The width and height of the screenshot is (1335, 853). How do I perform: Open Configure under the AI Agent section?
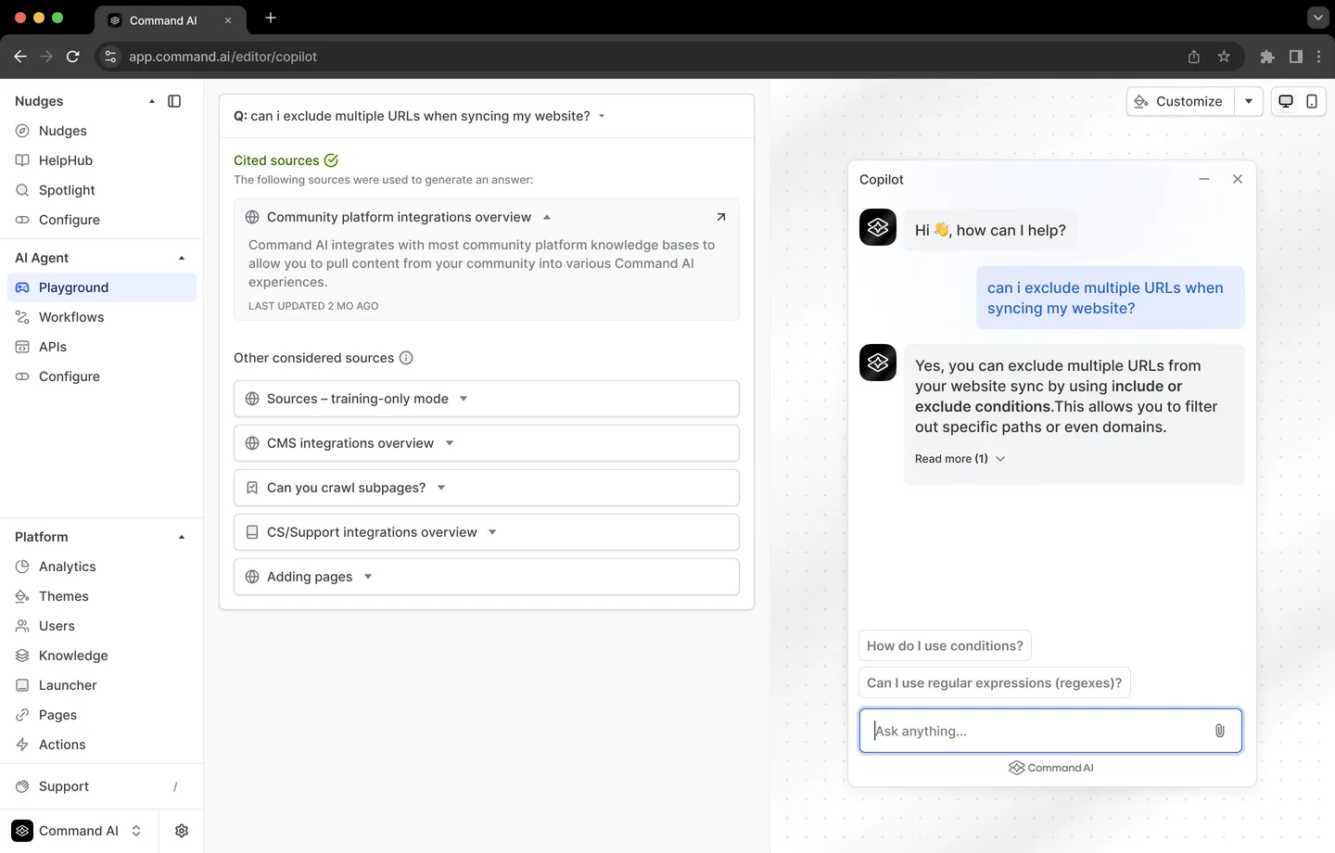coord(102,376)
